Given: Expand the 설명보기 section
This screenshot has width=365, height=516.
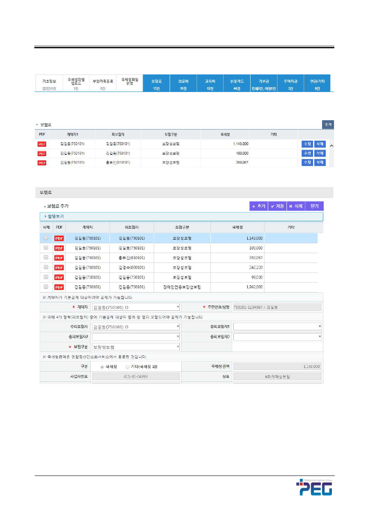Looking at the screenshot, I should [x=54, y=216].
